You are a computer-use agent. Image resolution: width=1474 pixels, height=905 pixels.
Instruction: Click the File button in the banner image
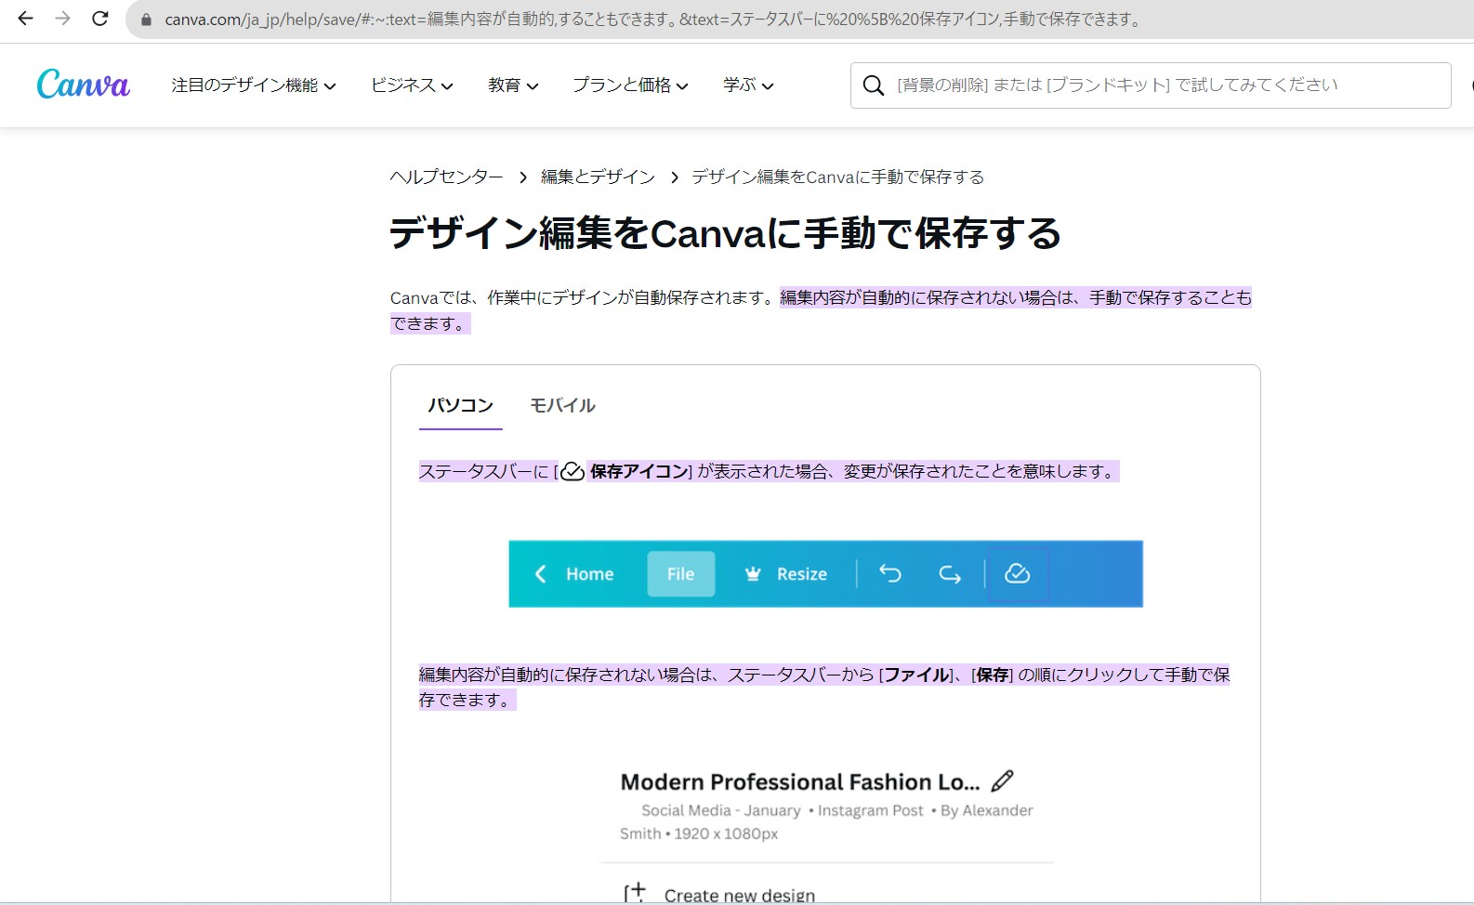coord(681,574)
